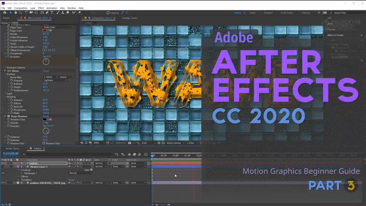Click the Motion Blur icon in the timeline header
The width and height of the screenshot is (366, 206).
click(140, 154)
